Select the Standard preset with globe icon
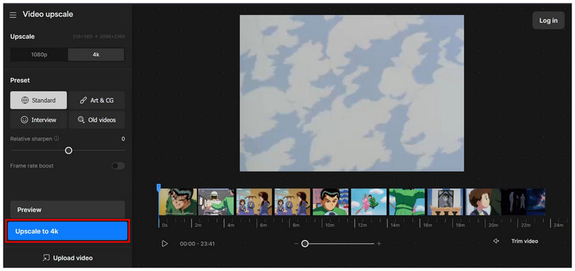The width and height of the screenshot is (575, 271). click(39, 100)
